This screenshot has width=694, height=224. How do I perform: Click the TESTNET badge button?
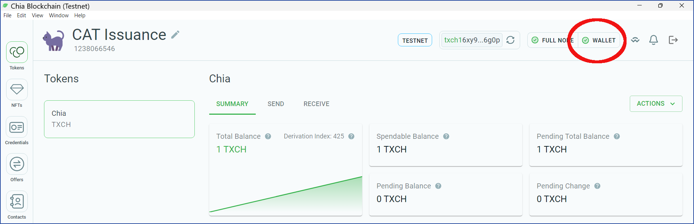click(x=415, y=40)
